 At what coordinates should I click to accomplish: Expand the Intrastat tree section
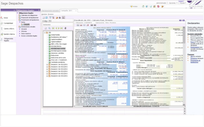click(19, 29)
